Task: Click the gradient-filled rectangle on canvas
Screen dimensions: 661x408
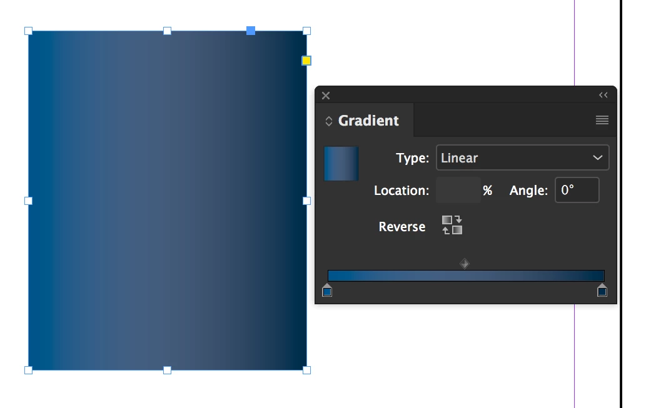Action: 168,201
